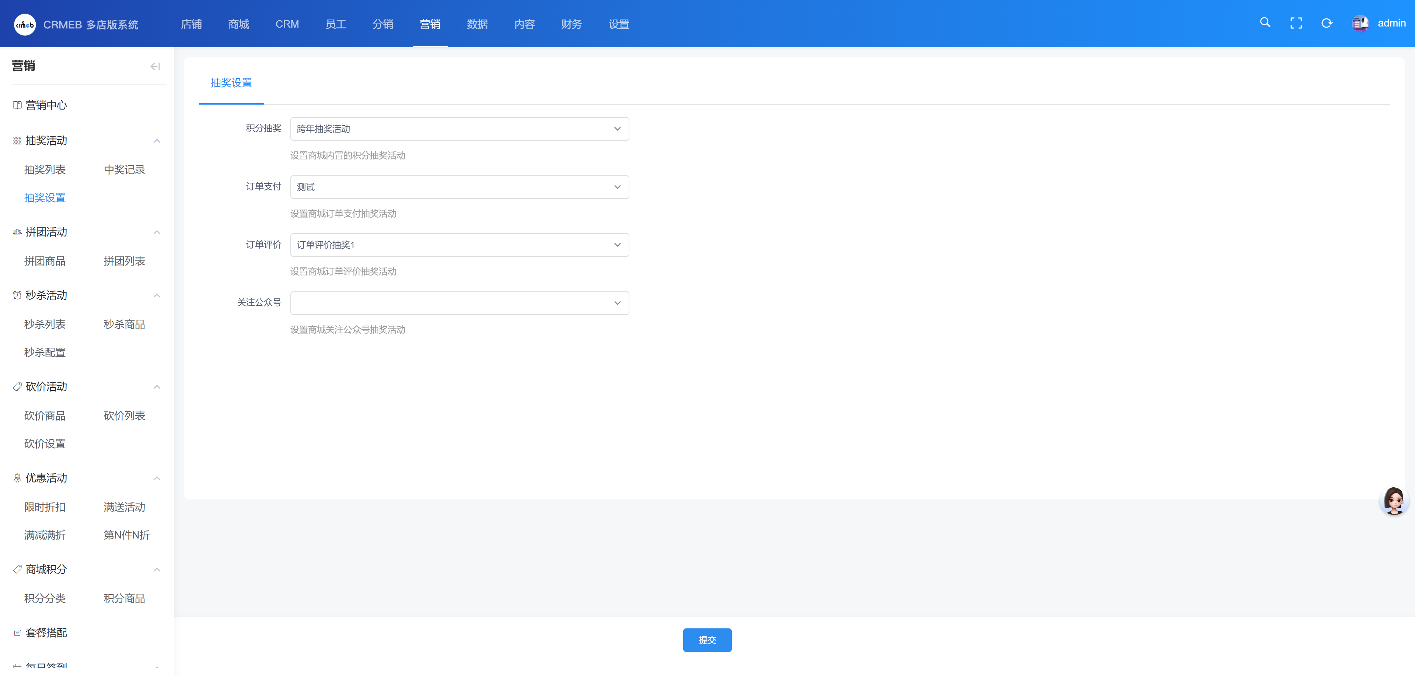Click the search magnifier icon in header
Image resolution: width=1415 pixels, height=677 pixels.
pyautogui.click(x=1265, y=22)
